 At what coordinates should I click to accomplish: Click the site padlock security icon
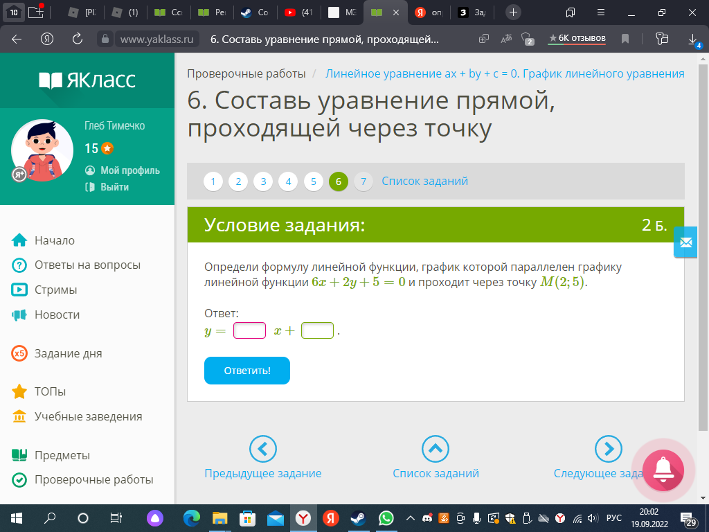pyautogui.click(x=105, y=39)
